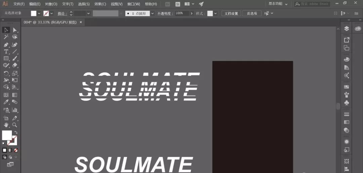Open the Layers panel icon
Screen dimensions: 363x173
click(x=347, y=29)
